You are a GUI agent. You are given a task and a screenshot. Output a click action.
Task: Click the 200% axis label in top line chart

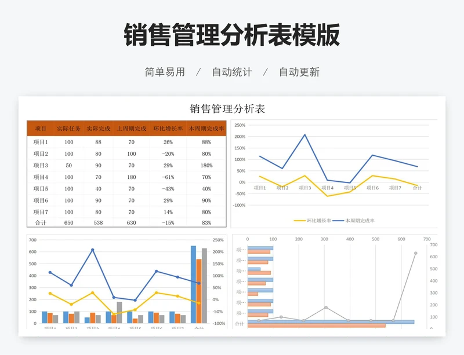(240, 137)
